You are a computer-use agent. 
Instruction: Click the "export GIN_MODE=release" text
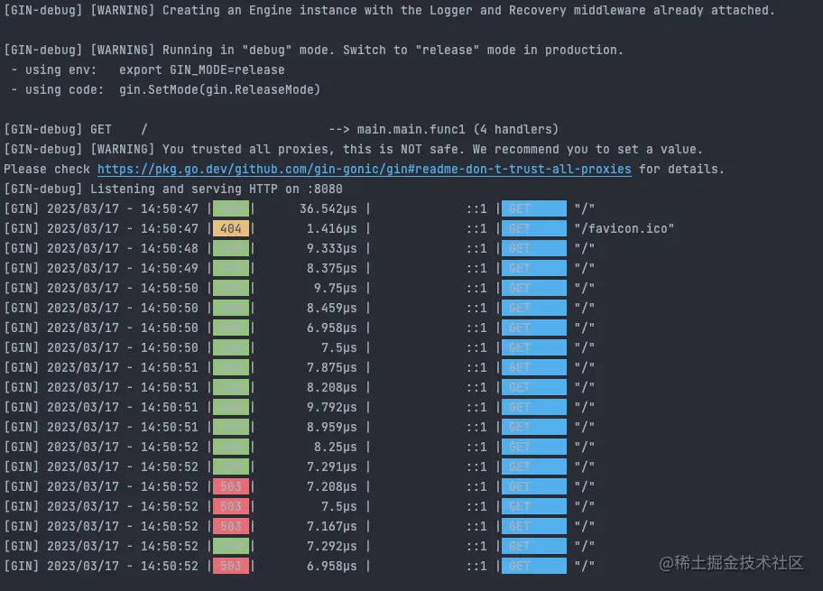coord(201,69)
